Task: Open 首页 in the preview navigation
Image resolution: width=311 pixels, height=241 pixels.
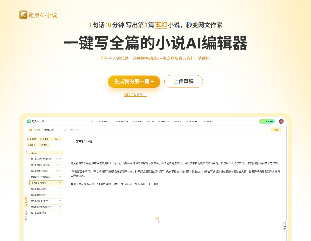Action: pos(91,121)
